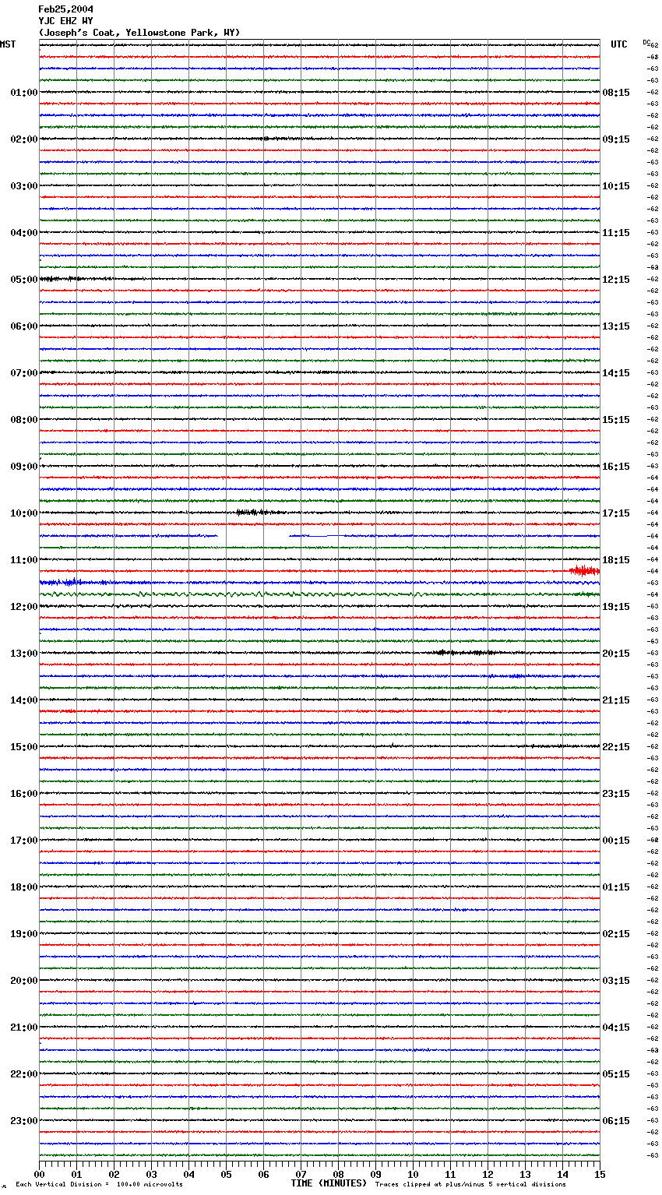Click the 18:00 MST hour label
Image resolution: width=662 pixels, height=1195 pixels.
tap(24, 887)
